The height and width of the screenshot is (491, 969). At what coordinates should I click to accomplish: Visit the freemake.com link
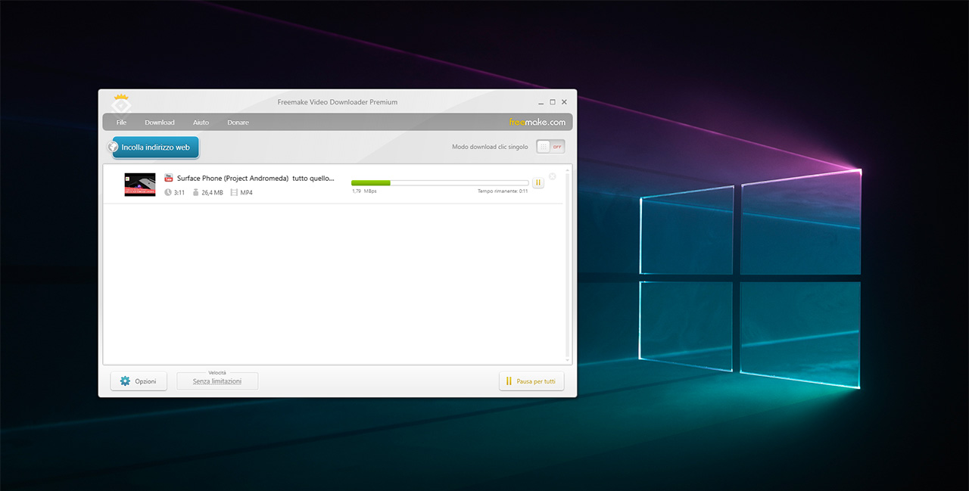pos(537,122)
